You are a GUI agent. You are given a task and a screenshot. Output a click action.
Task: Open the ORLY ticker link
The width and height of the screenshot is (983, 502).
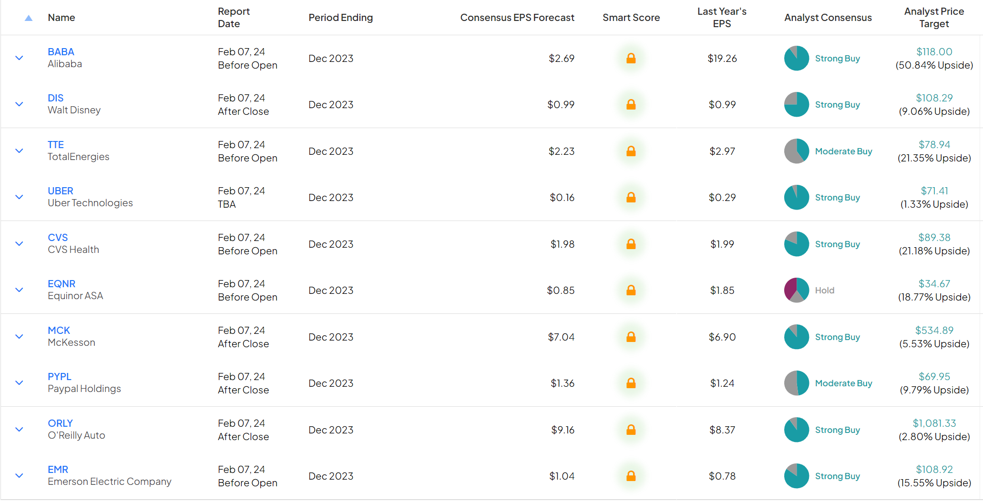60,423
